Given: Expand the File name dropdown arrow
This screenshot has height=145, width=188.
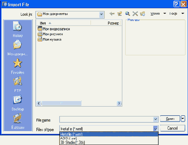Looking at the screenshot, I should pyautogui.click(x=156, y=119).
